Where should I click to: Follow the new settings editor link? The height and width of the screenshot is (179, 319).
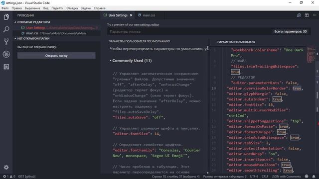147,25
